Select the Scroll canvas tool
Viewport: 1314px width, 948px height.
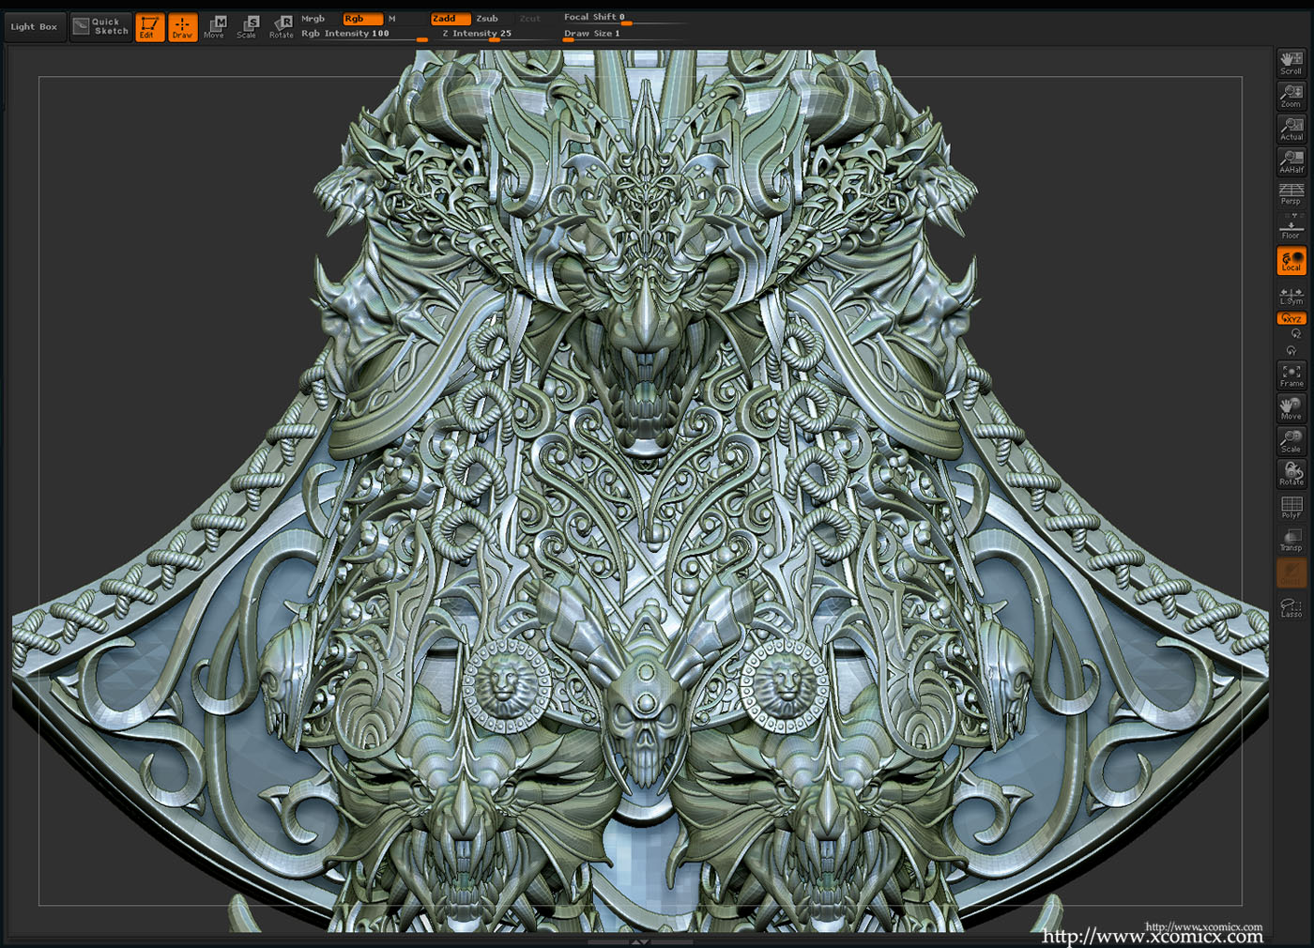1291,63
